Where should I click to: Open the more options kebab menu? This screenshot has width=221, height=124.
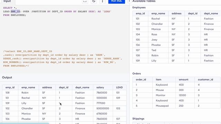[x=103, y=1]
